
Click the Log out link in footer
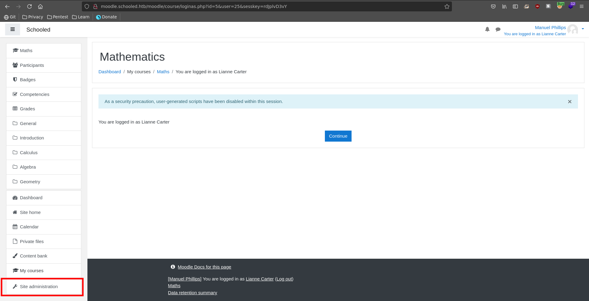point(284,279)
